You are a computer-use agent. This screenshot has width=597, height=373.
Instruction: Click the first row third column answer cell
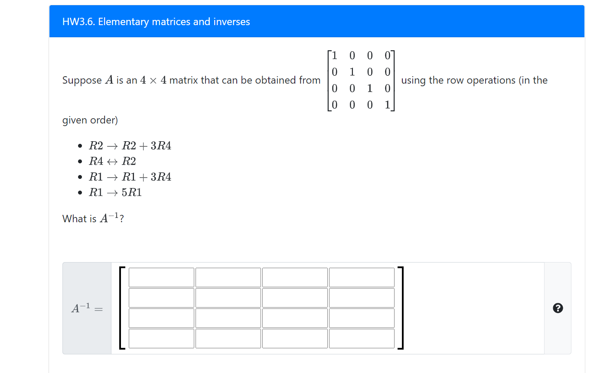(x=295, y=277)
